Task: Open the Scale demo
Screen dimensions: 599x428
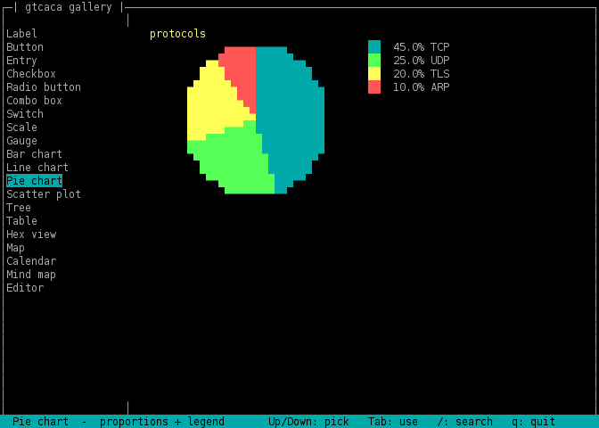Action: (21, 128)
